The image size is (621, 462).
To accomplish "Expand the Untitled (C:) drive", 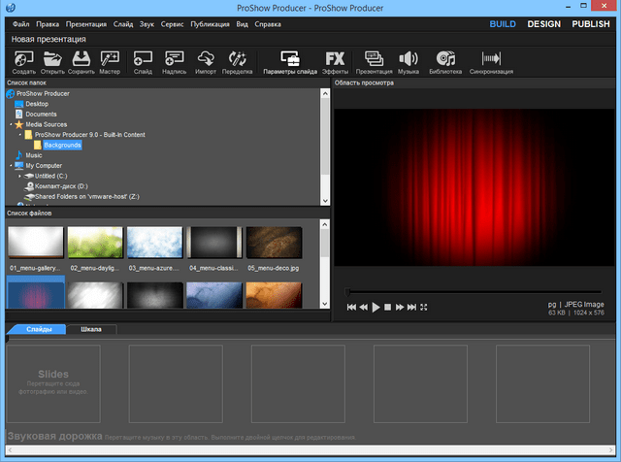I will (x=19, y=176).
